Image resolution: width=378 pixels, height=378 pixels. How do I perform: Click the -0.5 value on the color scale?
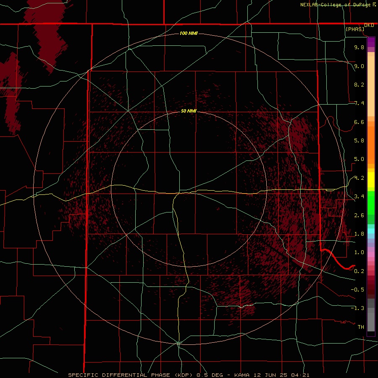(357, 290)
